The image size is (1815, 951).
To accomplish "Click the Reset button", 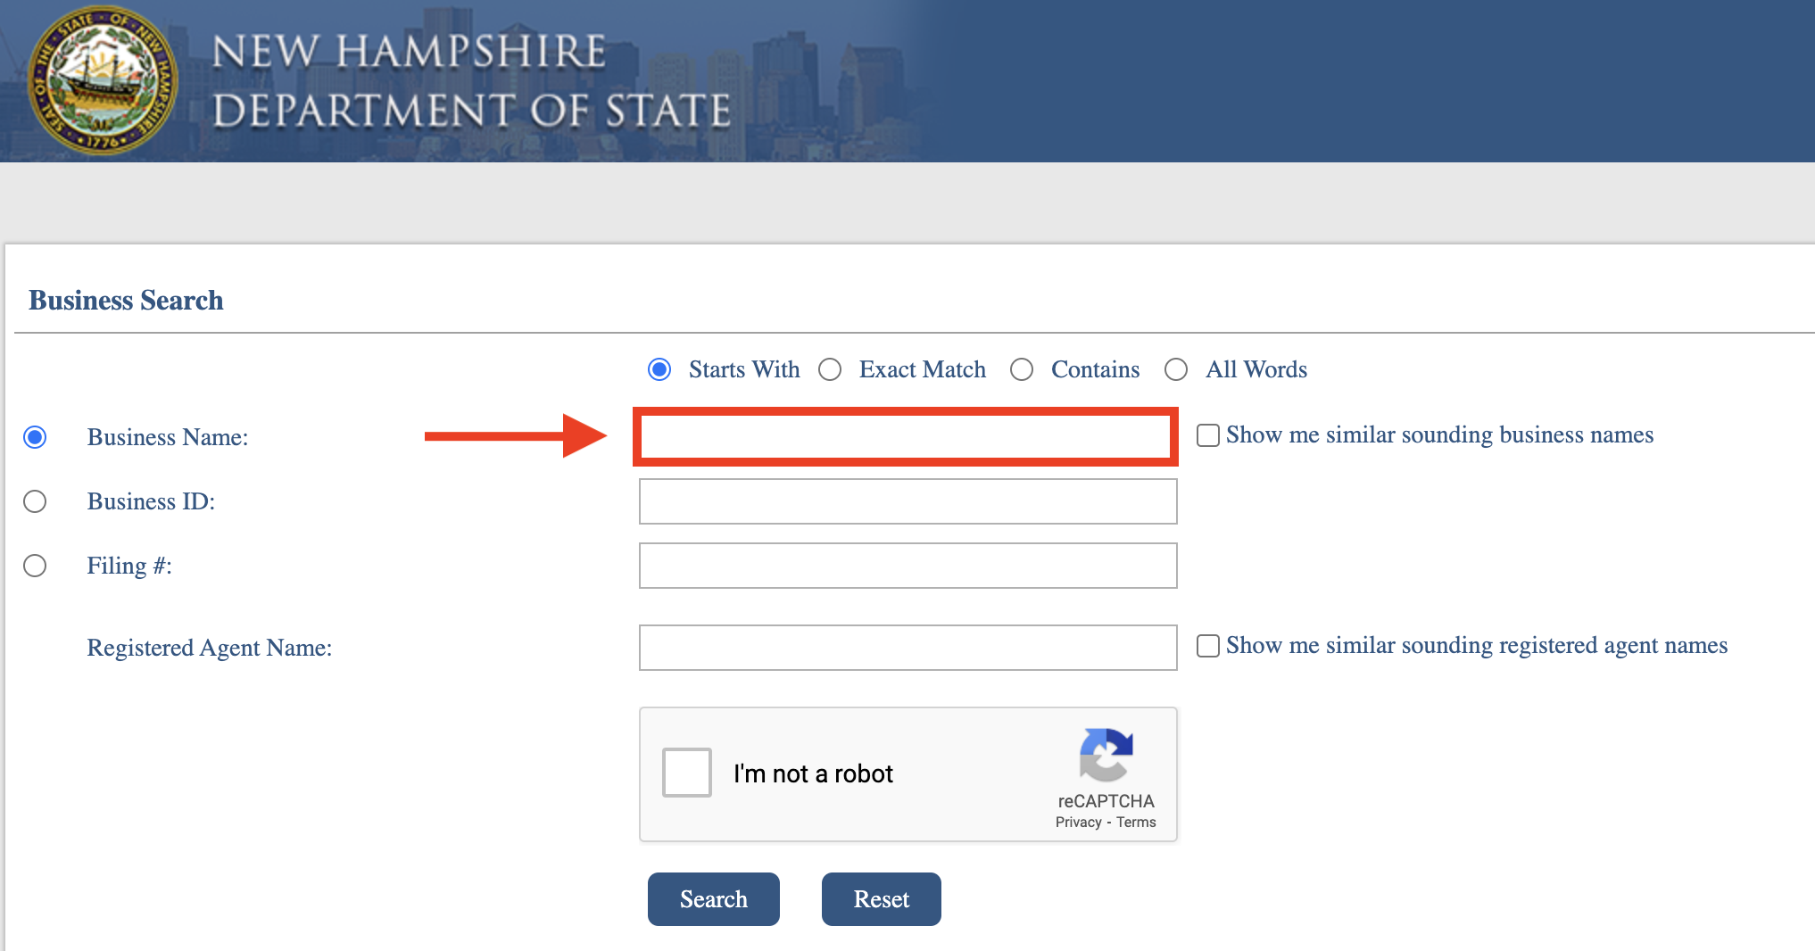I will coord(882,899).
